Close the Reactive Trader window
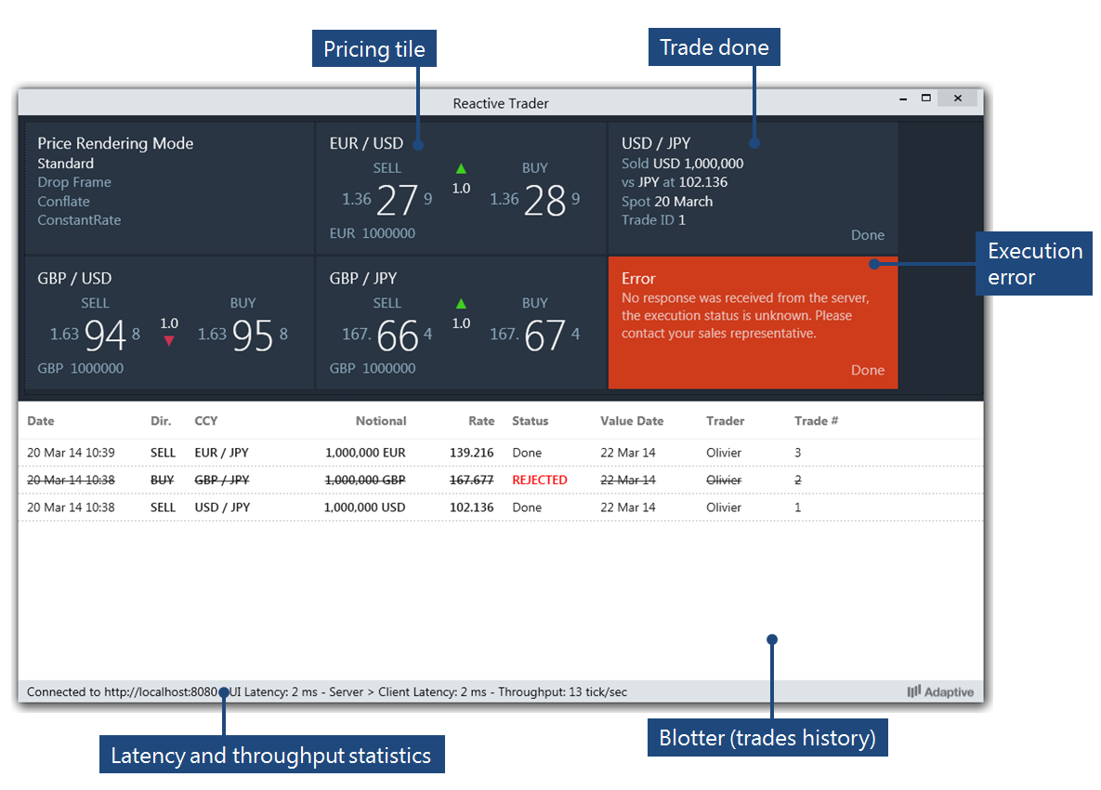Viewport: 1101px width, 790px height. 958,99
